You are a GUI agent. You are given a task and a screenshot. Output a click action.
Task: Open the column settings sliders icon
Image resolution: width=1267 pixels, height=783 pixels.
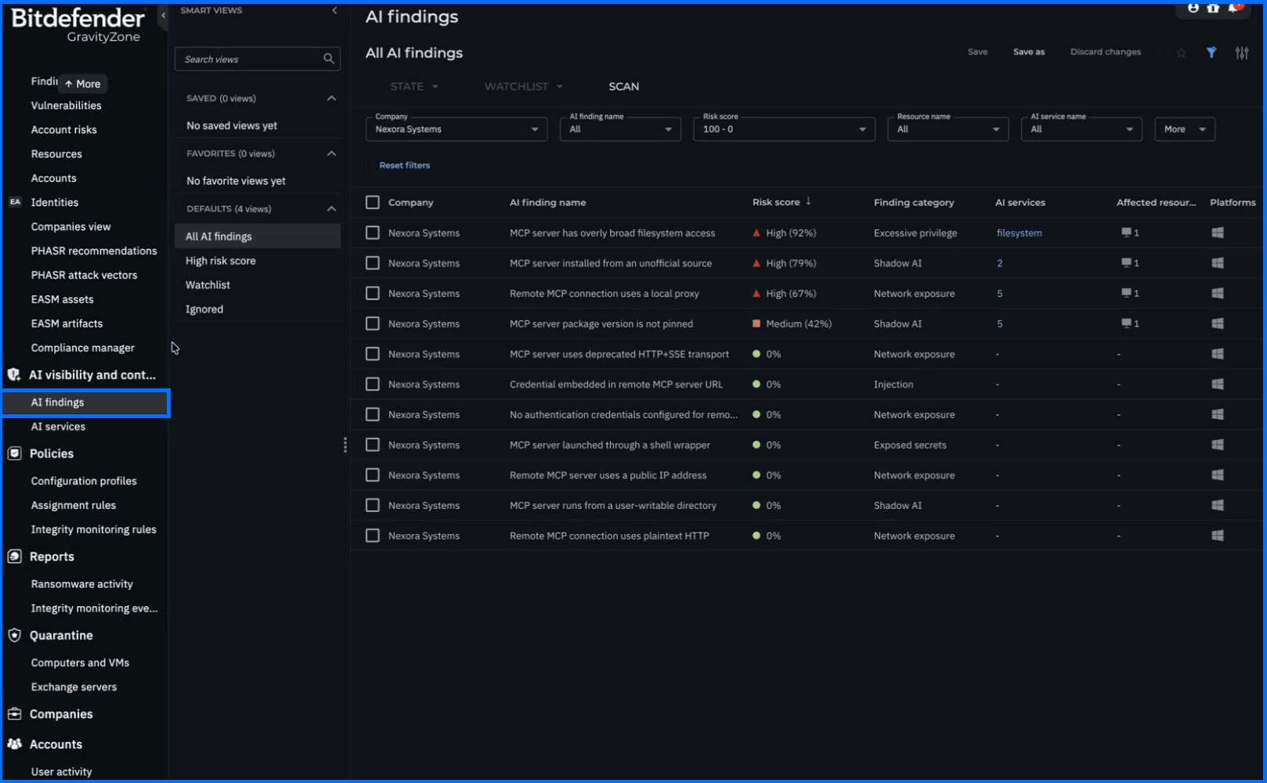click(x=1242, y=52)
